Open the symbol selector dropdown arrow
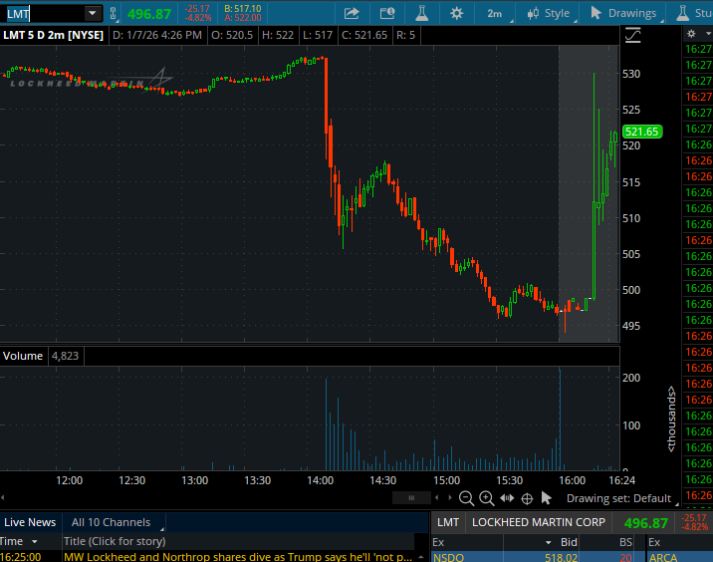The image size is (713, 562). [x=93, y=13]
